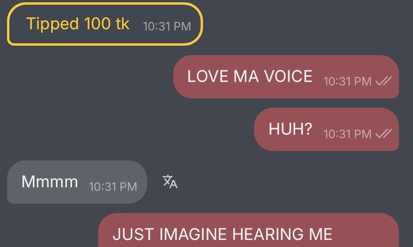This screenshot has width=413, height=247.
Task: Select the LOVE MA VOICE message bubble
Action: [x=286, y=77]
